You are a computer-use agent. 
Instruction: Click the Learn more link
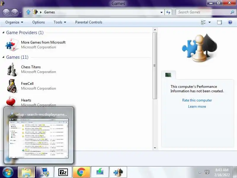point(197,107)
